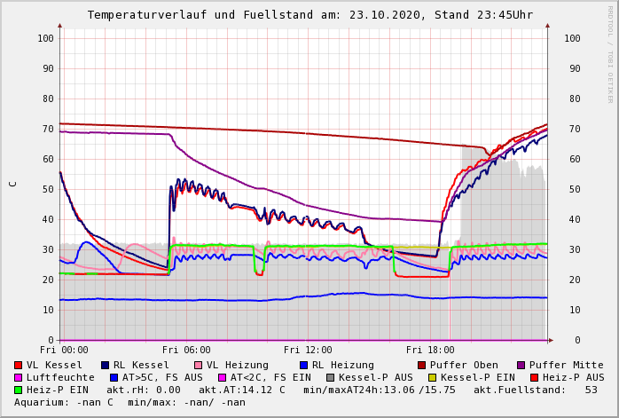
Task: Click the Fri 12:00 time axis label
Action: [308, 350]
